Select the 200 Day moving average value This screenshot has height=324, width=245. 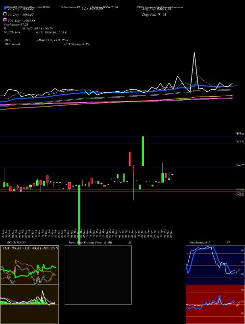[x=22, y=21]
